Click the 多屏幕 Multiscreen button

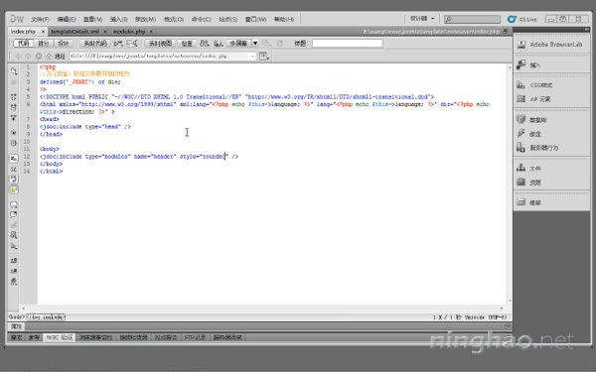[x=238, y=44]
